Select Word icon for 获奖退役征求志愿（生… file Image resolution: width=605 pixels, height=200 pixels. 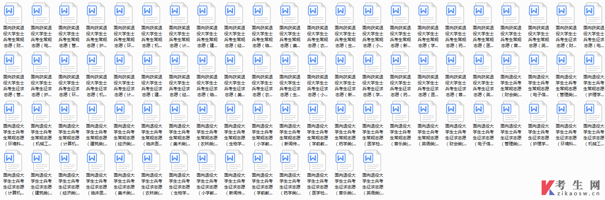click(x=289, y=62)
